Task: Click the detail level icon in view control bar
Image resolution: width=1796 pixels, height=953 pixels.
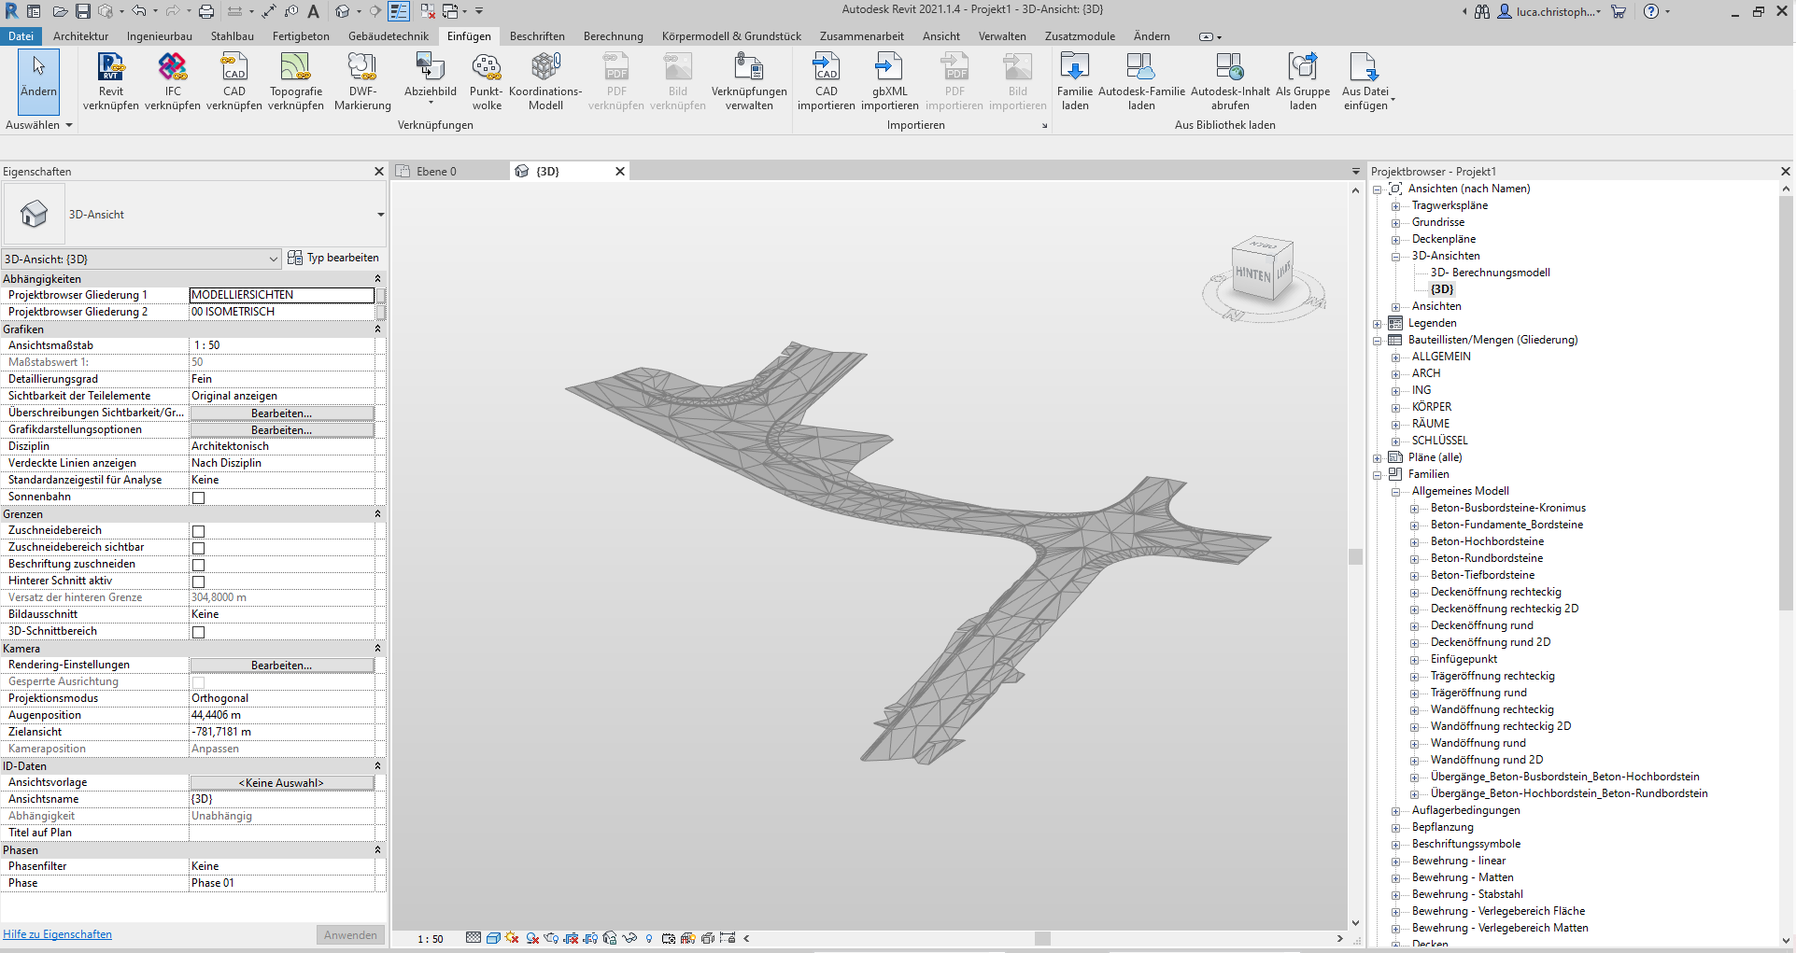Action: point(474,938)
